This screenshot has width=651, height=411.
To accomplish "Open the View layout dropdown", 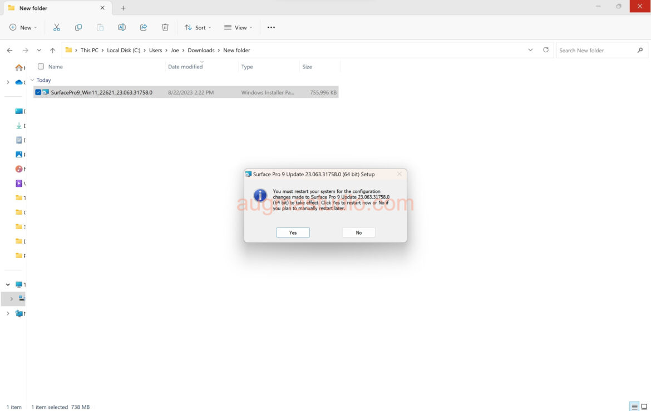I will pyautogui.click(x=238, y=27).
